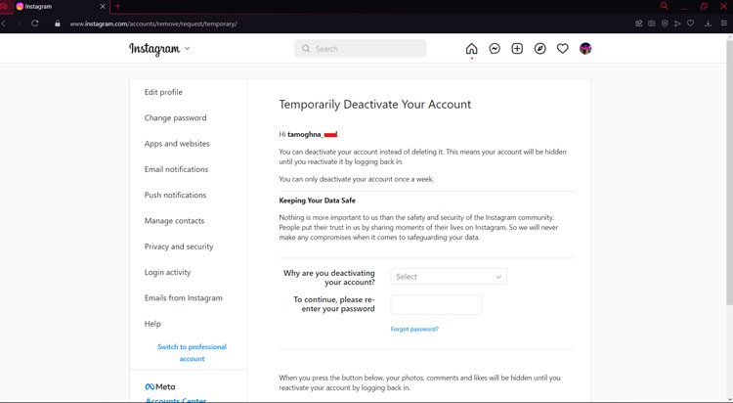
Task: Open browser search tabs magnifier icon
Action: pos(664,6)
